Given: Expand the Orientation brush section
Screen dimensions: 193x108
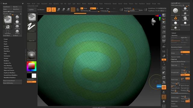Looking at the screenshot, I should pyautogui.click(x=7, y=56).
